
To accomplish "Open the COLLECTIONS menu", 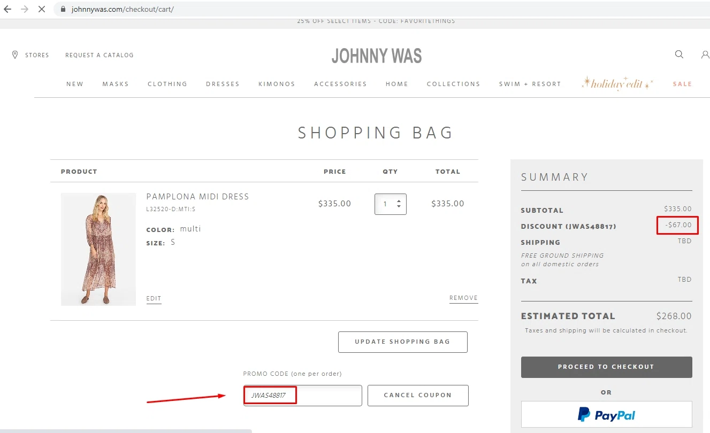I will coord(454,84).
